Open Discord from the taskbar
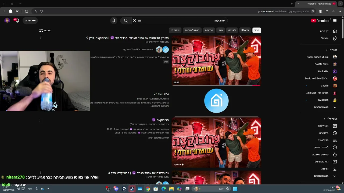Screen dimensions: 344x193 116,189
